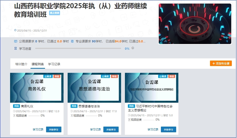Click the 公需课 tag on 思想道德与法治 card
The height and width of the screenshot is (138, 237).
105,76
